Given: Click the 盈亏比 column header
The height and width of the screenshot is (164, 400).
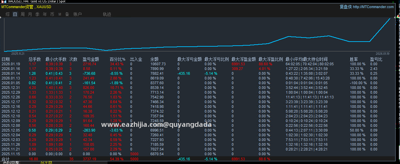Looking at the screenshot, I should [376, 59].
